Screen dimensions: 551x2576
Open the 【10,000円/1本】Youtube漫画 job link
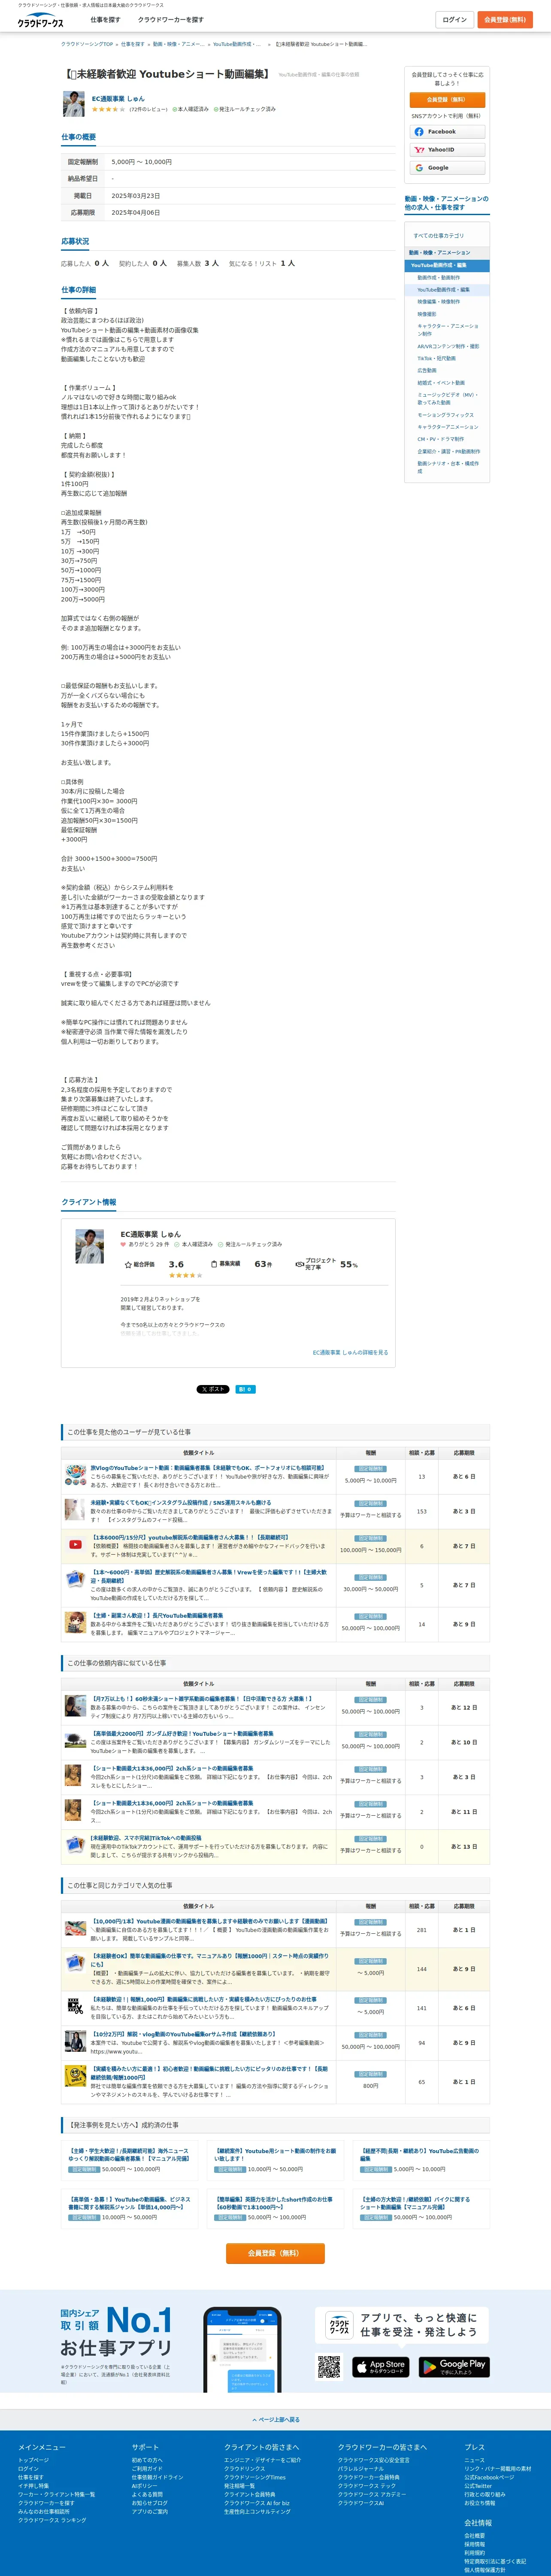(210, 1921)
